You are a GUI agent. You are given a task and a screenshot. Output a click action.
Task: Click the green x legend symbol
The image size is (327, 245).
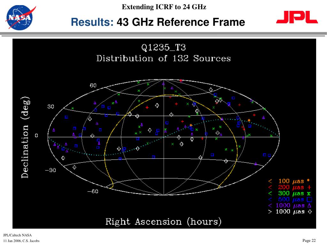309,194
